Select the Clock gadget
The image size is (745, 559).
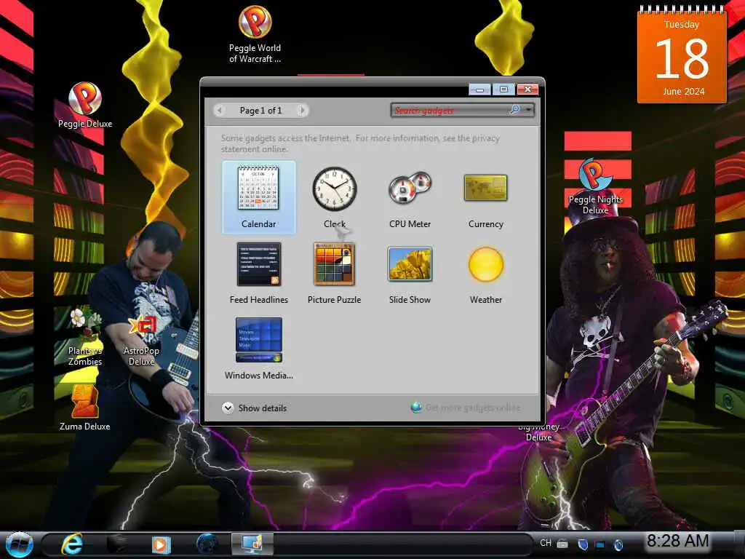click(335, 197)
